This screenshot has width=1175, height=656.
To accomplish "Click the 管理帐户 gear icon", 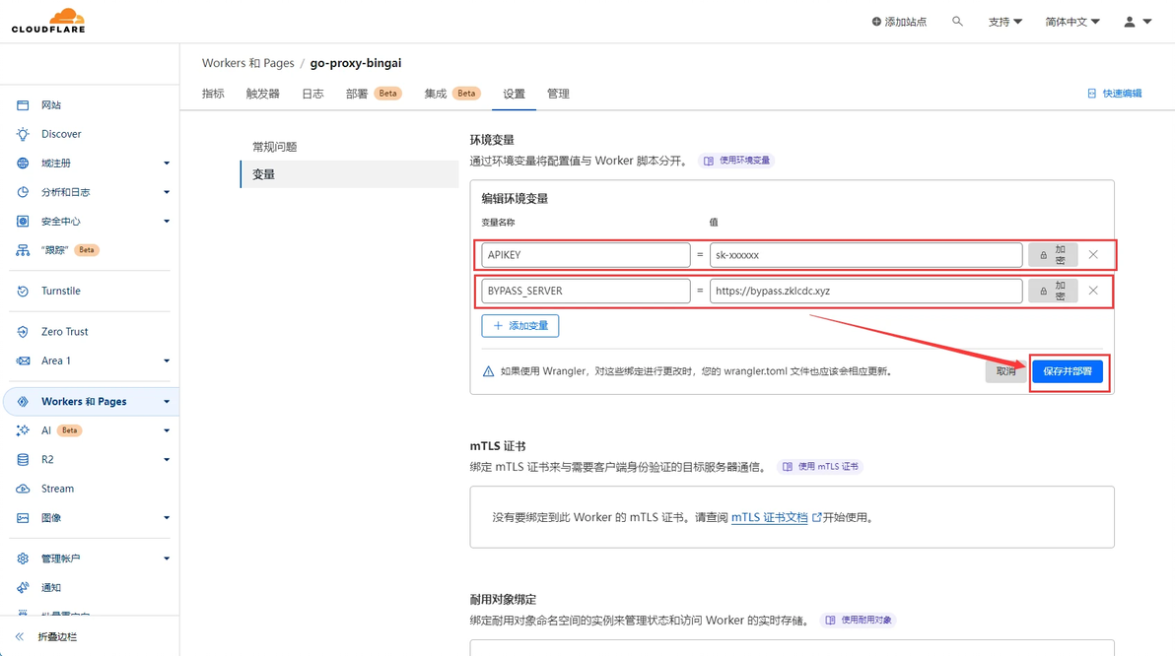I will click(24, 558).
